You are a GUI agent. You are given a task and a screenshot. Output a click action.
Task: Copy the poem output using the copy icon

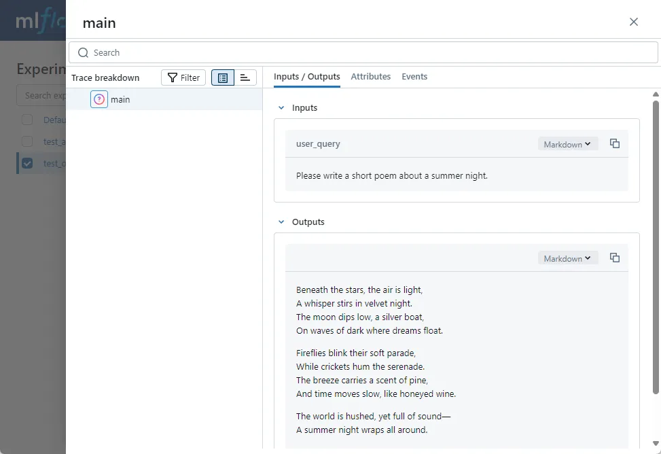tap(615, 258)
